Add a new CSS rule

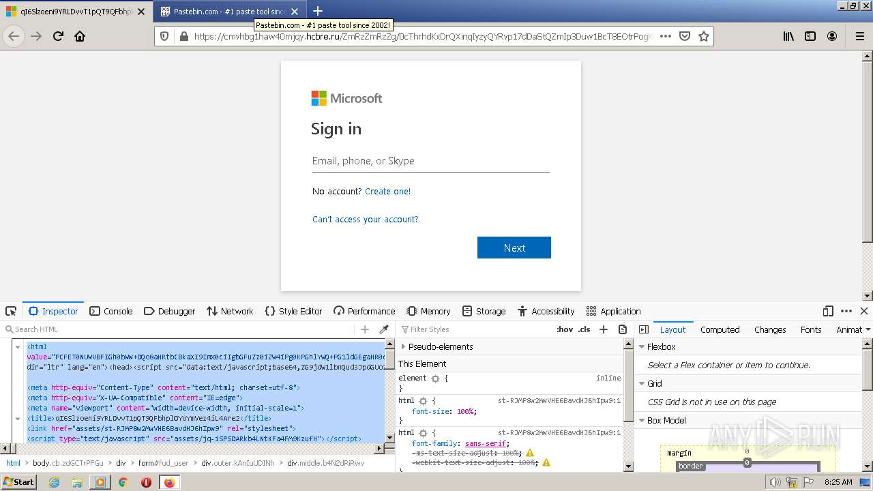coord(604,329)
